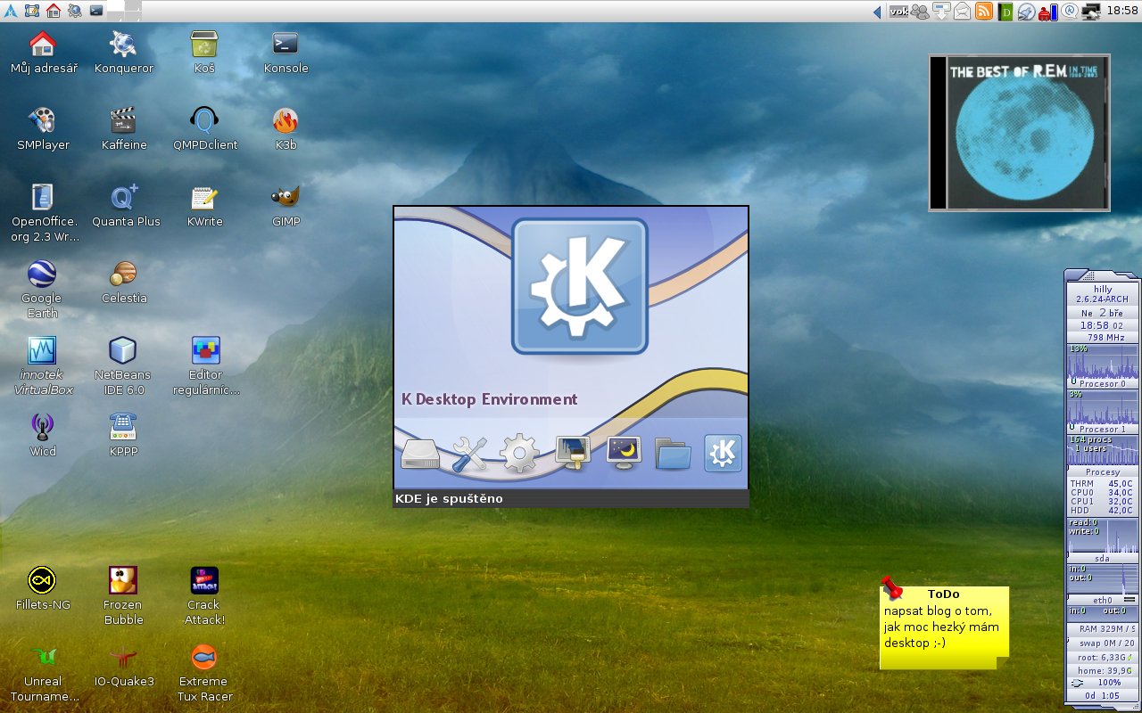The width and height of the screenshot is (1142, 713).
Task: Open the orange RSS feed tray icon
Action: [x=984, y=12]
